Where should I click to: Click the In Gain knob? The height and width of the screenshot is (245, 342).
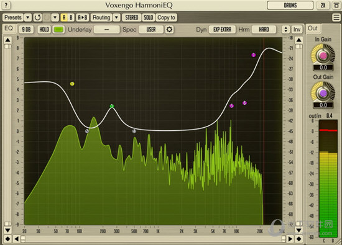[x=323, y=56]
